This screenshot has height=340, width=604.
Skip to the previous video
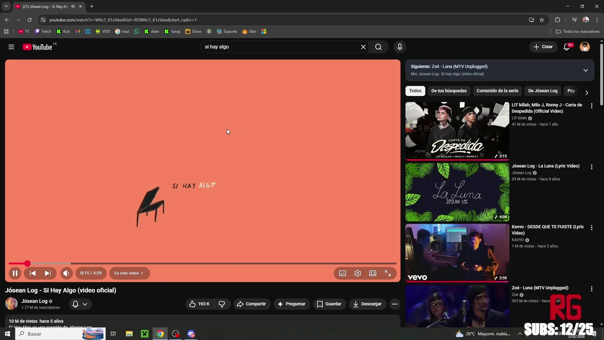point(33,273)
